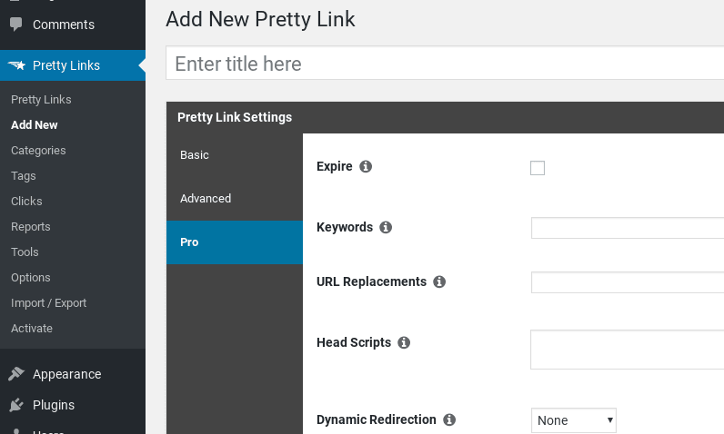Click the Keywords info icon

pos(386,227)
